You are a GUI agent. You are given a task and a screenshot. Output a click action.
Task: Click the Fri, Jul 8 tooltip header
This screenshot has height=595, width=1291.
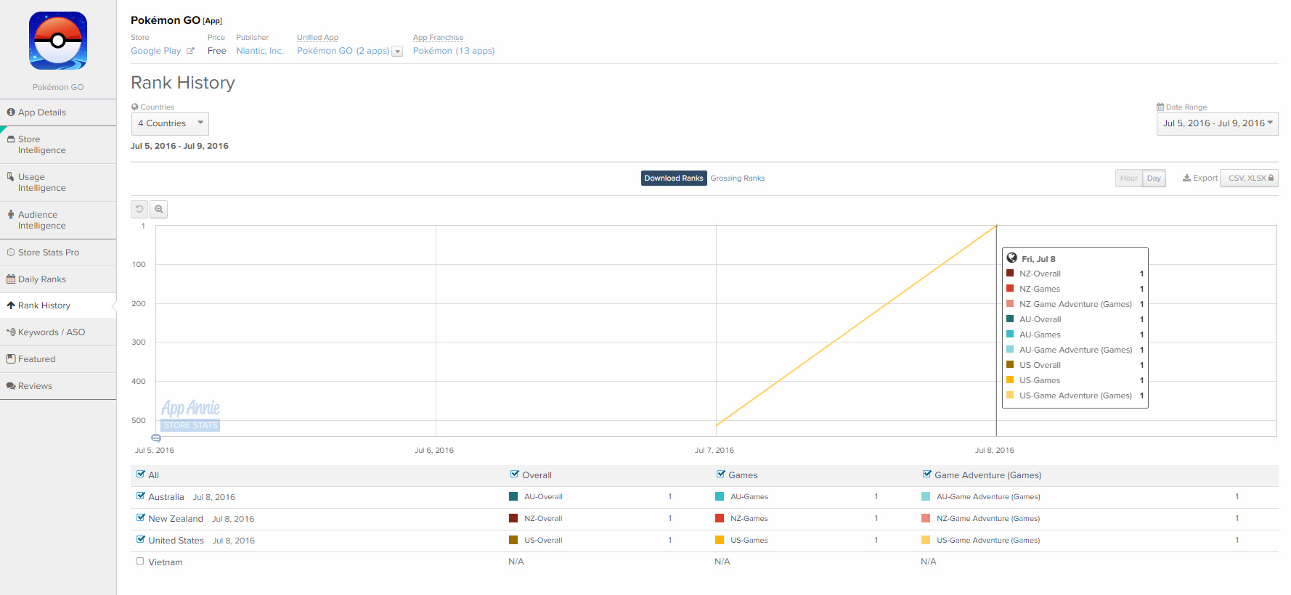pos(1038,259)
